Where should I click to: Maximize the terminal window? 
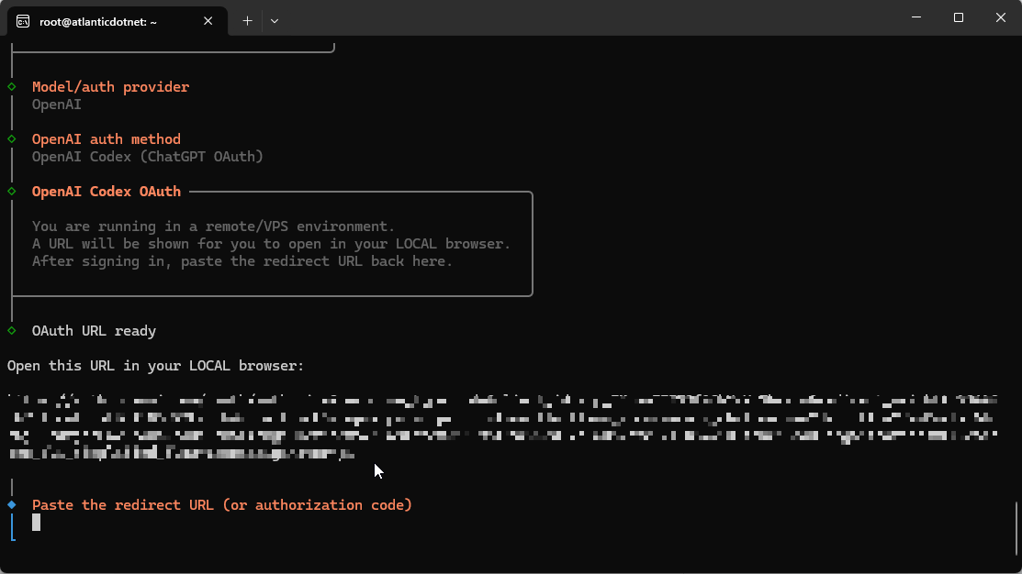coord(959,18)
